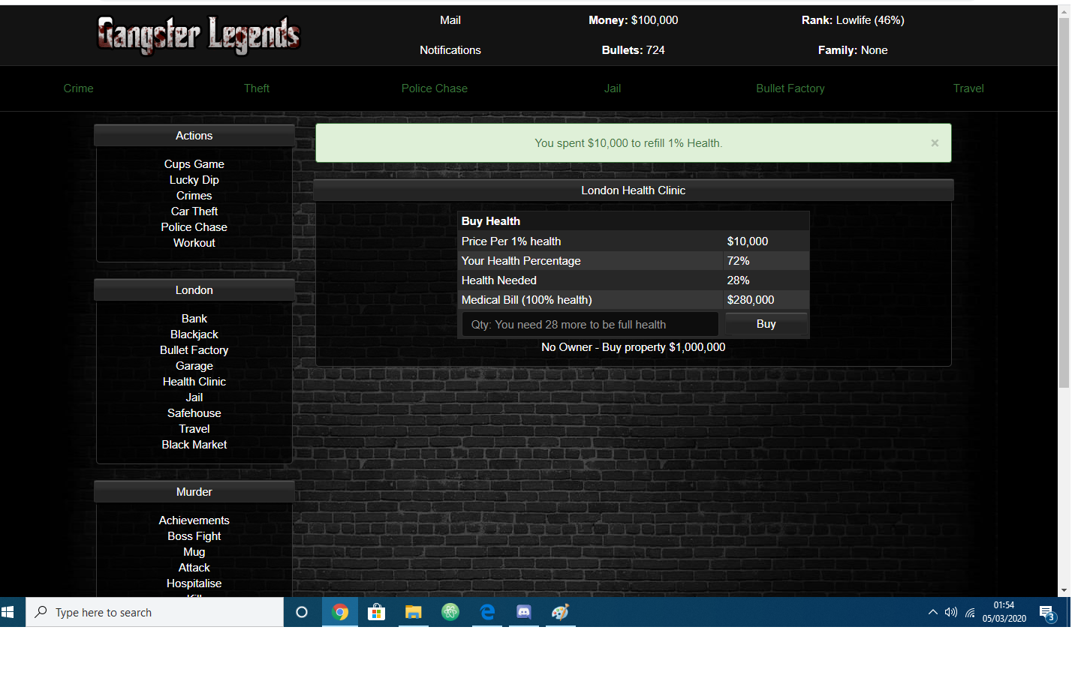The width and height of the screenshot is (1081, 675).
Task: Click the Gangster Legends logo
Action: (x=199, y=35)
